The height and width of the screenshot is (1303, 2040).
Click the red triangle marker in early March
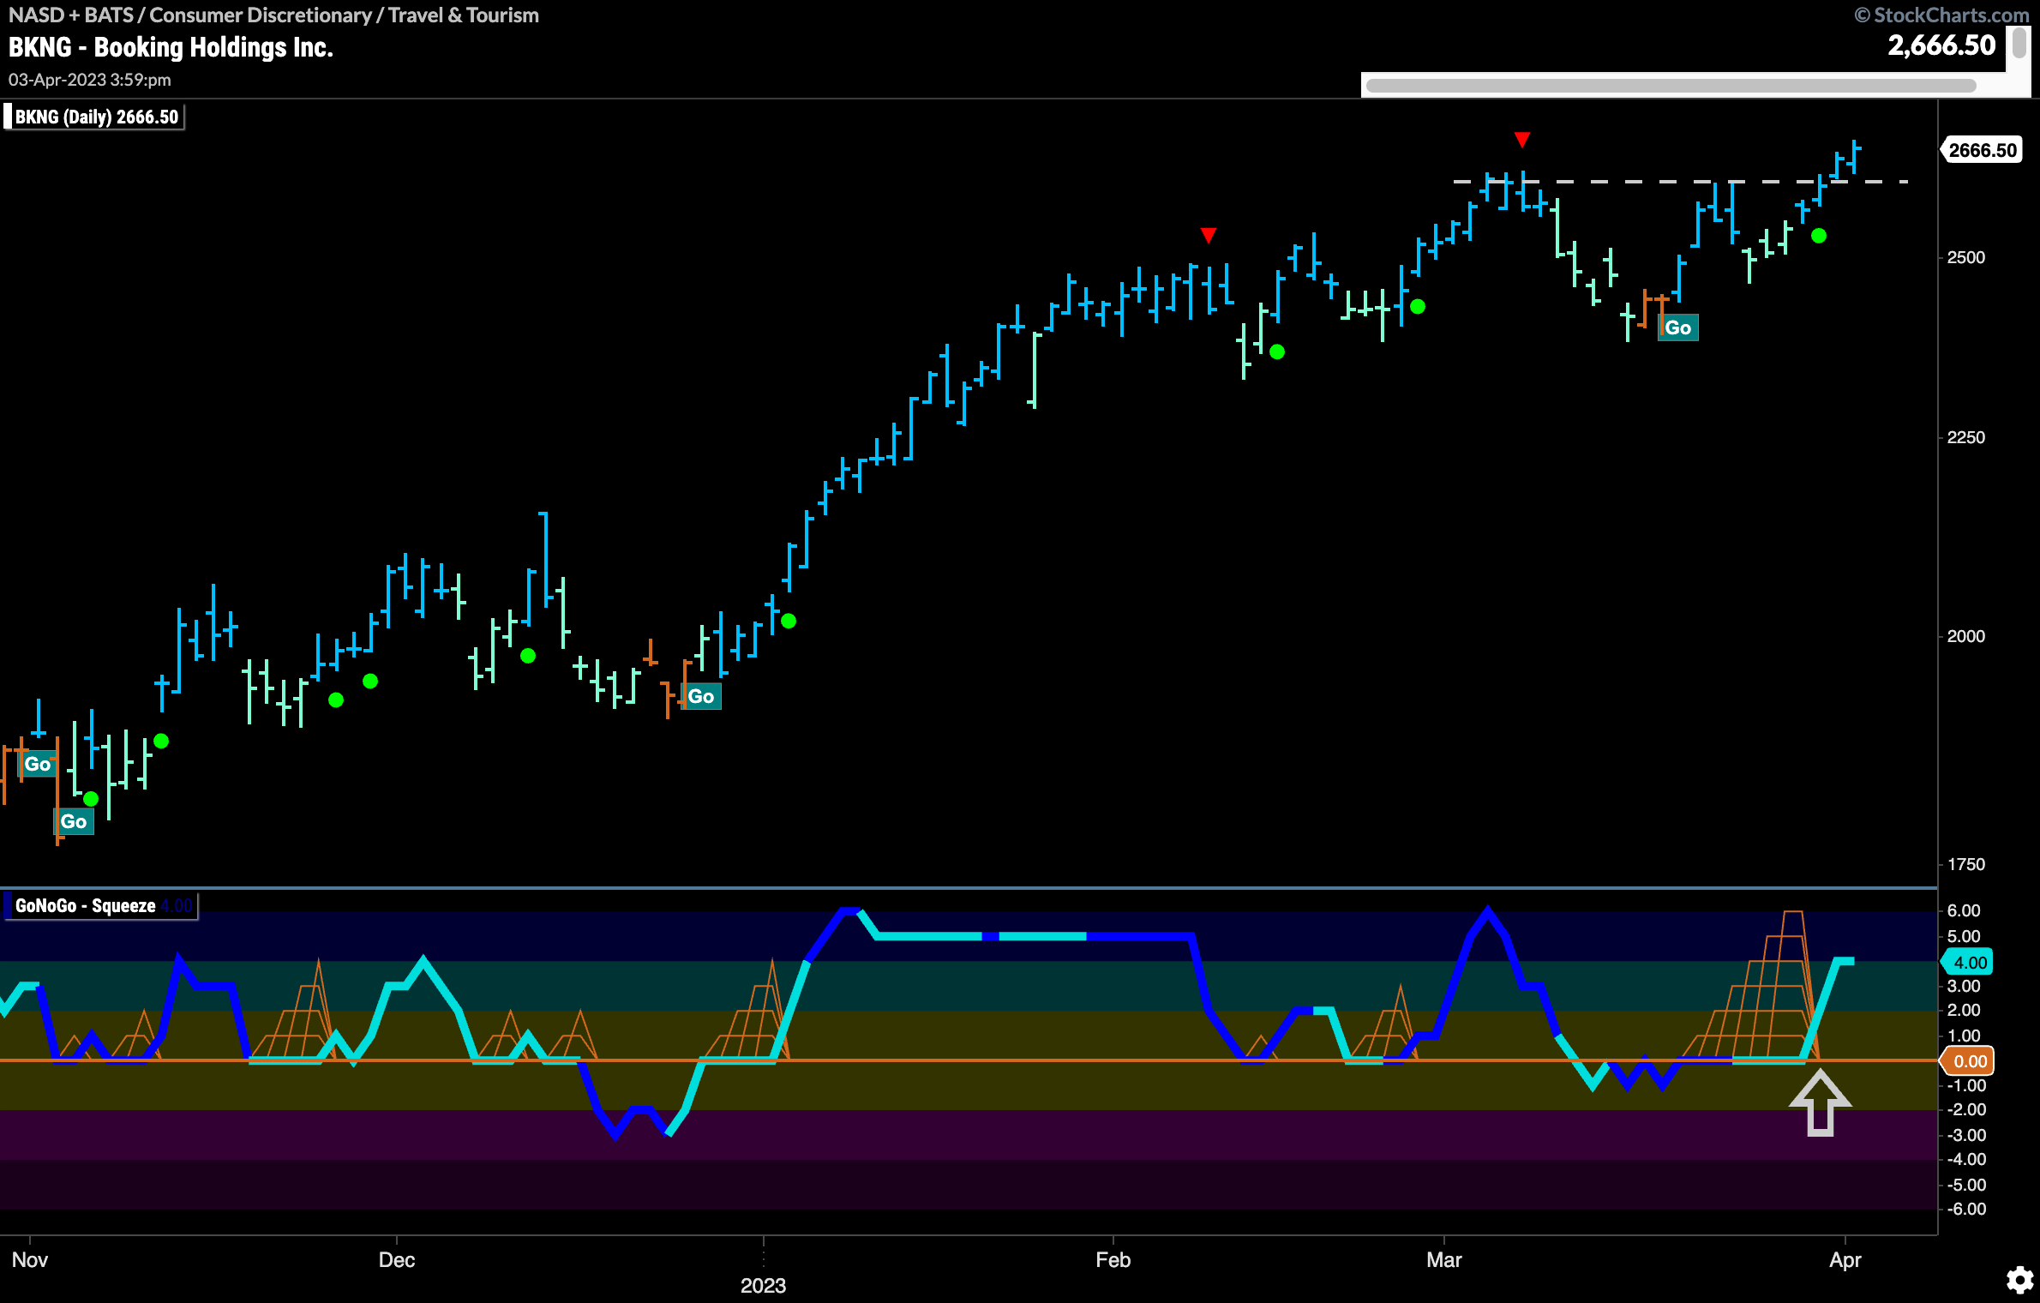(x=1521, y=140)
